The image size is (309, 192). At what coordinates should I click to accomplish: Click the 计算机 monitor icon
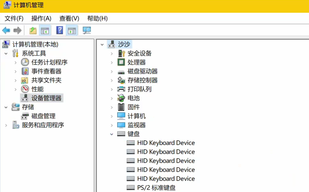(x=121, y=116)
